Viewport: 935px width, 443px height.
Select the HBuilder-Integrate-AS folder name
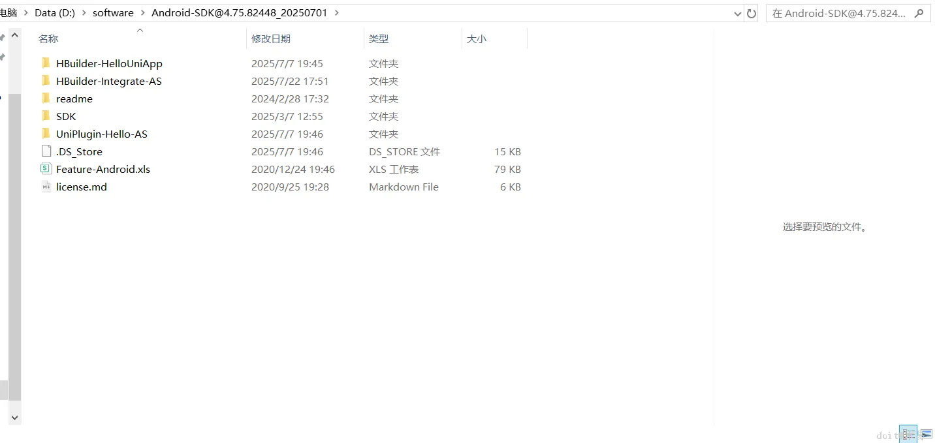tap(109, 81)
